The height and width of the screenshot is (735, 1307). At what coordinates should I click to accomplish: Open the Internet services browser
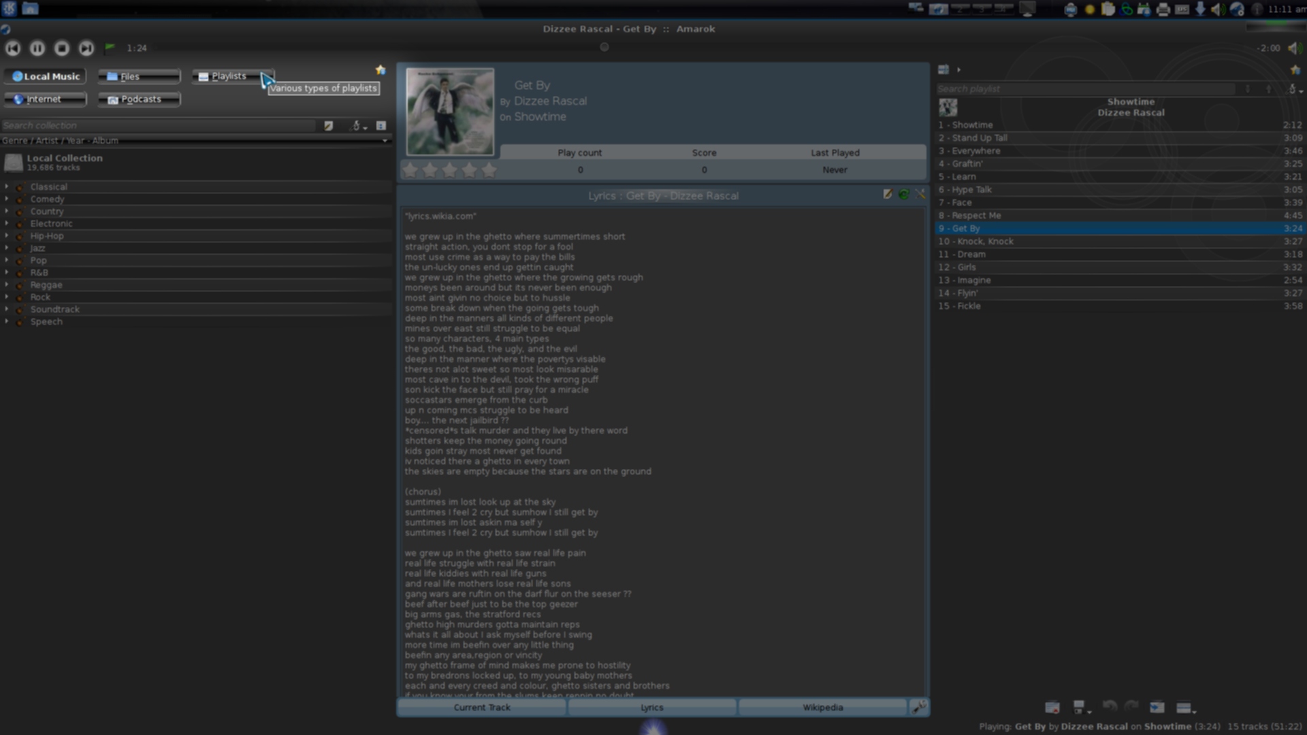(x=46, y=99)
